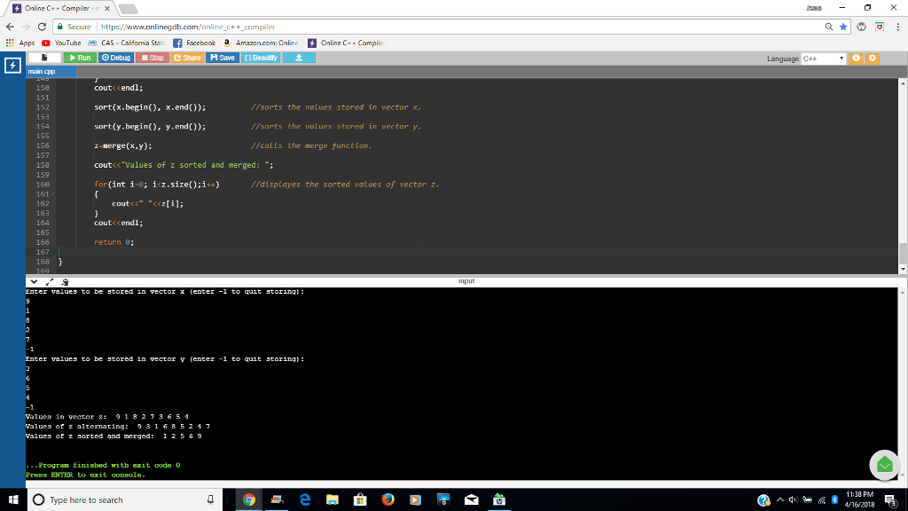The image size is (908, 511).
Task: Open the W extension icon
Action: [x=861, y=27]
